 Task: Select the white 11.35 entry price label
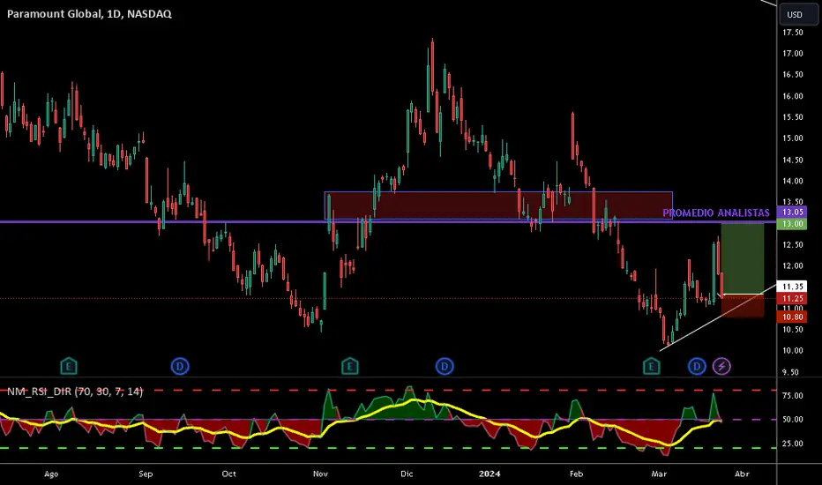pyautogui.click(x=792, y=287)
